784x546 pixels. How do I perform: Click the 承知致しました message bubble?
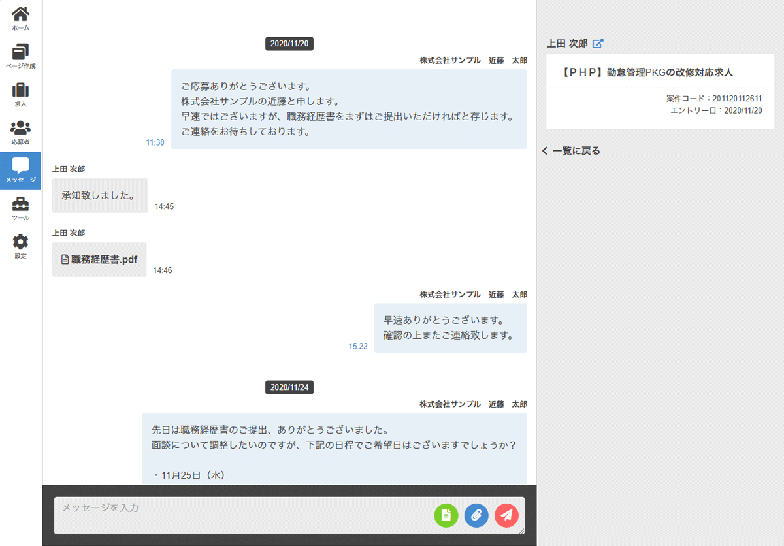[99, 195]
